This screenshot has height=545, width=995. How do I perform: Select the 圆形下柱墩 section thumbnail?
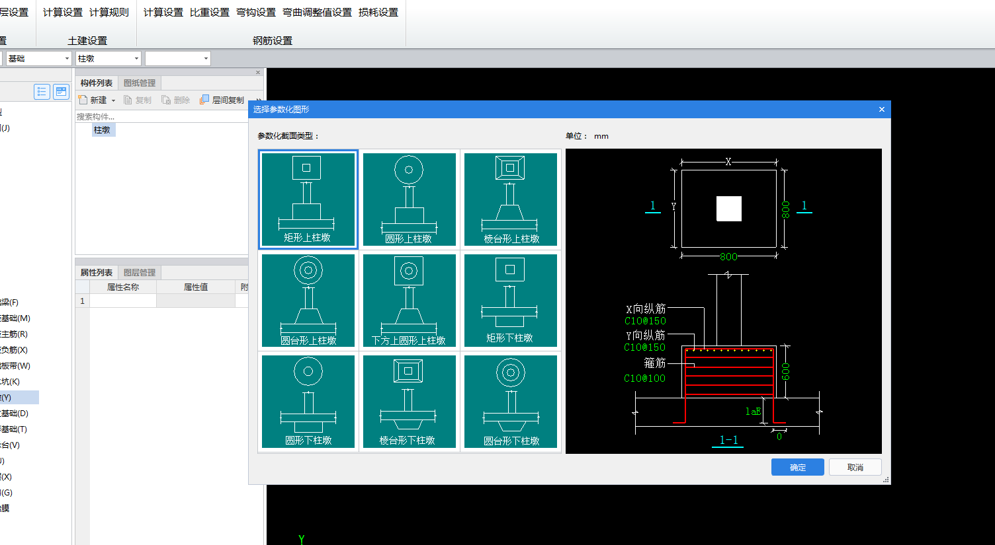coord(308,402)
